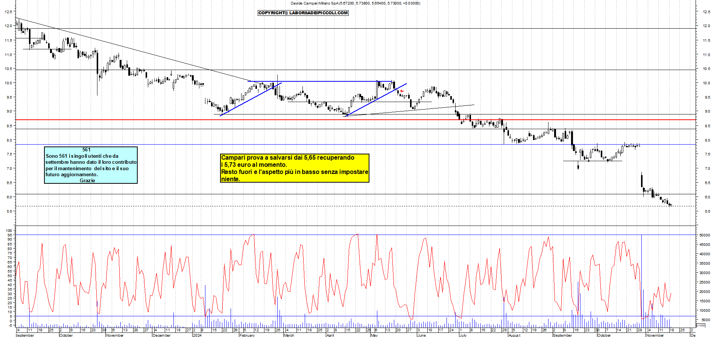Click the August month label on the time axis
The height and width of the screenshot is (337, 711).
514,335
